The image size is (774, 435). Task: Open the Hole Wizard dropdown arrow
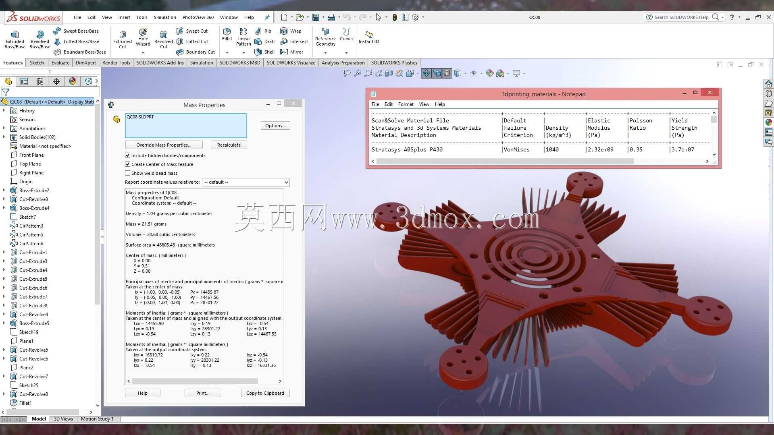click(143, 53)
